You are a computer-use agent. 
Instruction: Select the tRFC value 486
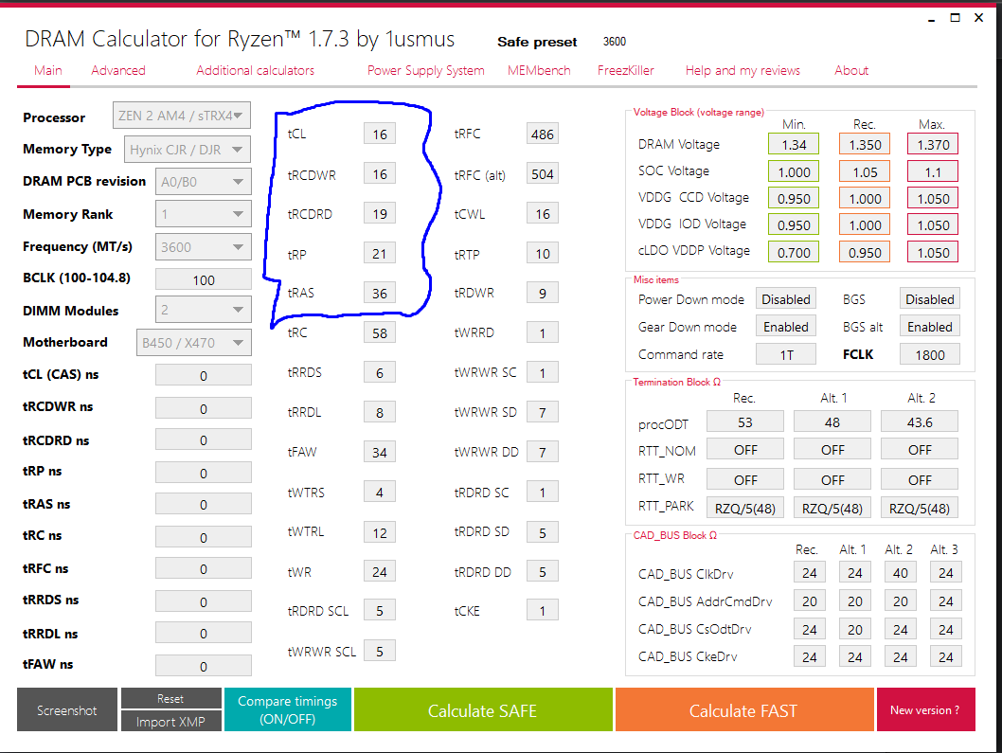543,134
